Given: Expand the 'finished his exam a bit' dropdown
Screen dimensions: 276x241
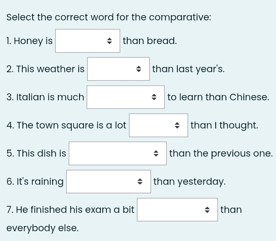Looking at the screenshot, I should [x=177, y=210].
